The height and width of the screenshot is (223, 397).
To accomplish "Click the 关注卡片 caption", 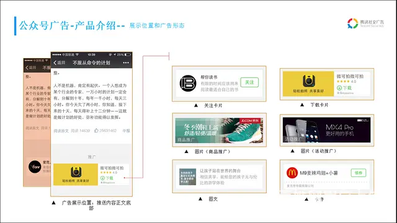I will 213,105.
